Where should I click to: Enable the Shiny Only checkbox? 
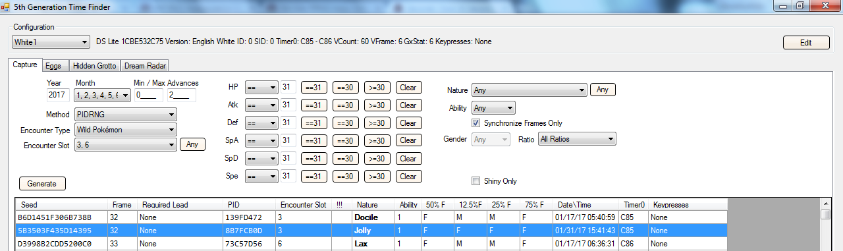tap(476, 181)
